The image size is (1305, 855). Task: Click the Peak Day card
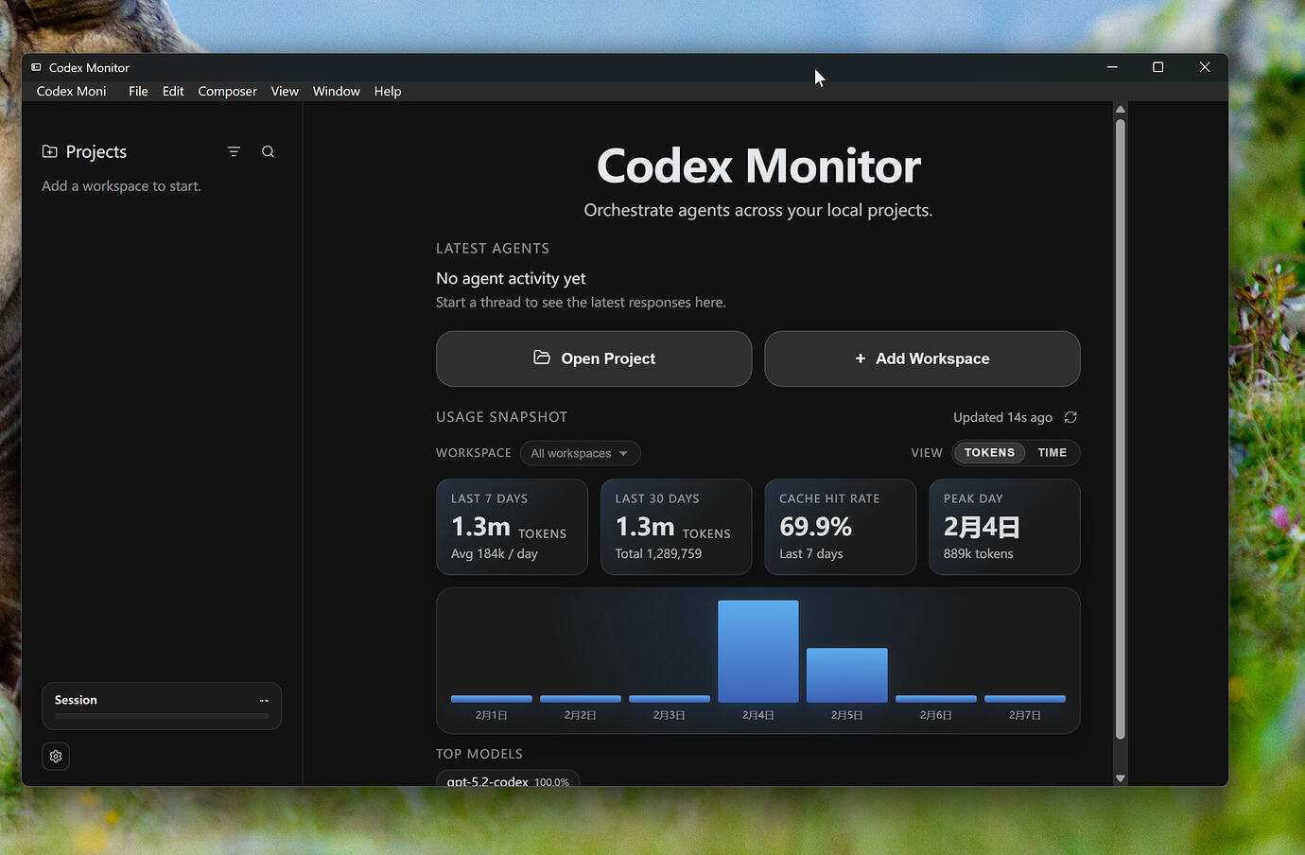(x=1004, y=527)
